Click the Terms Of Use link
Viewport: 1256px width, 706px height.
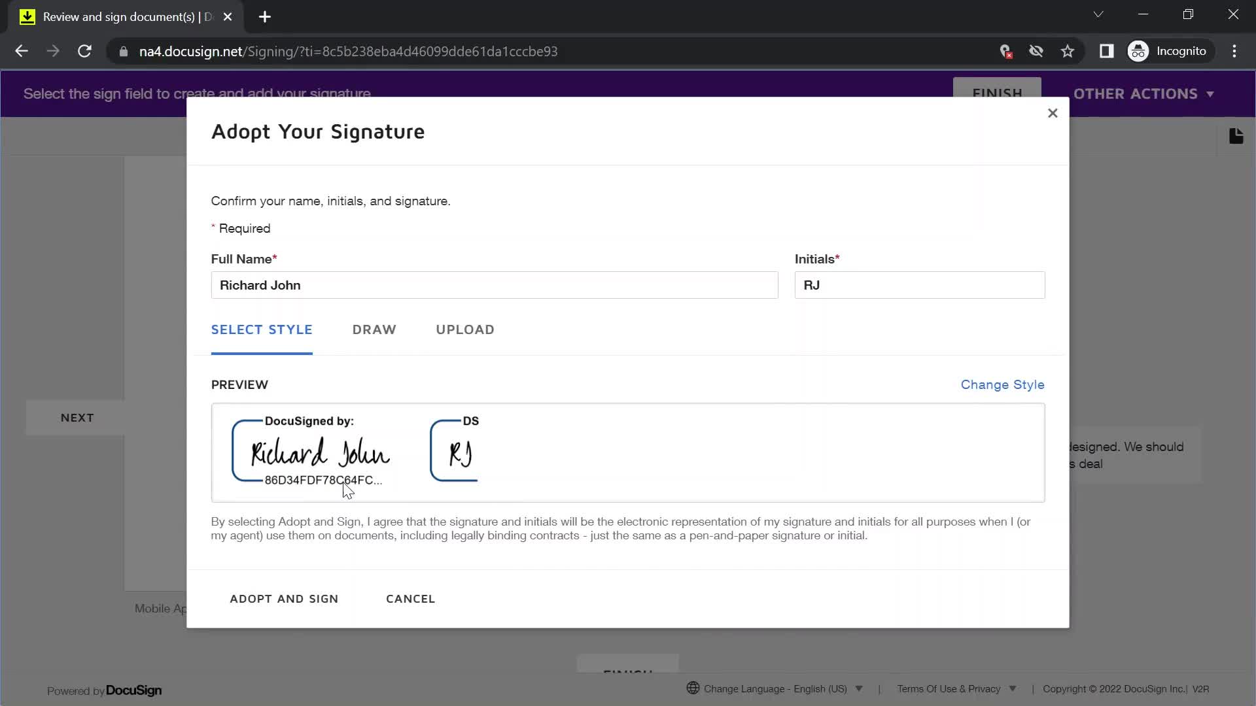[948, 688]
